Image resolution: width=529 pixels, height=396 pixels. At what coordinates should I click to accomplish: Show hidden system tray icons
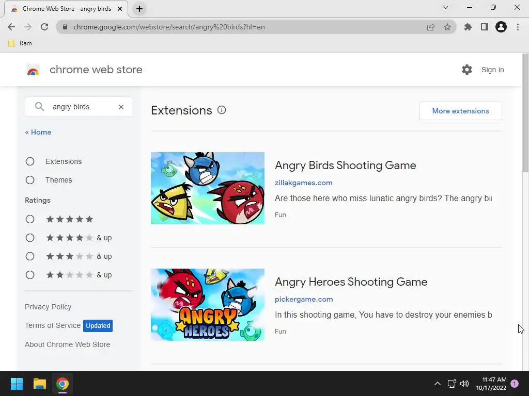(x=437, y=384)
